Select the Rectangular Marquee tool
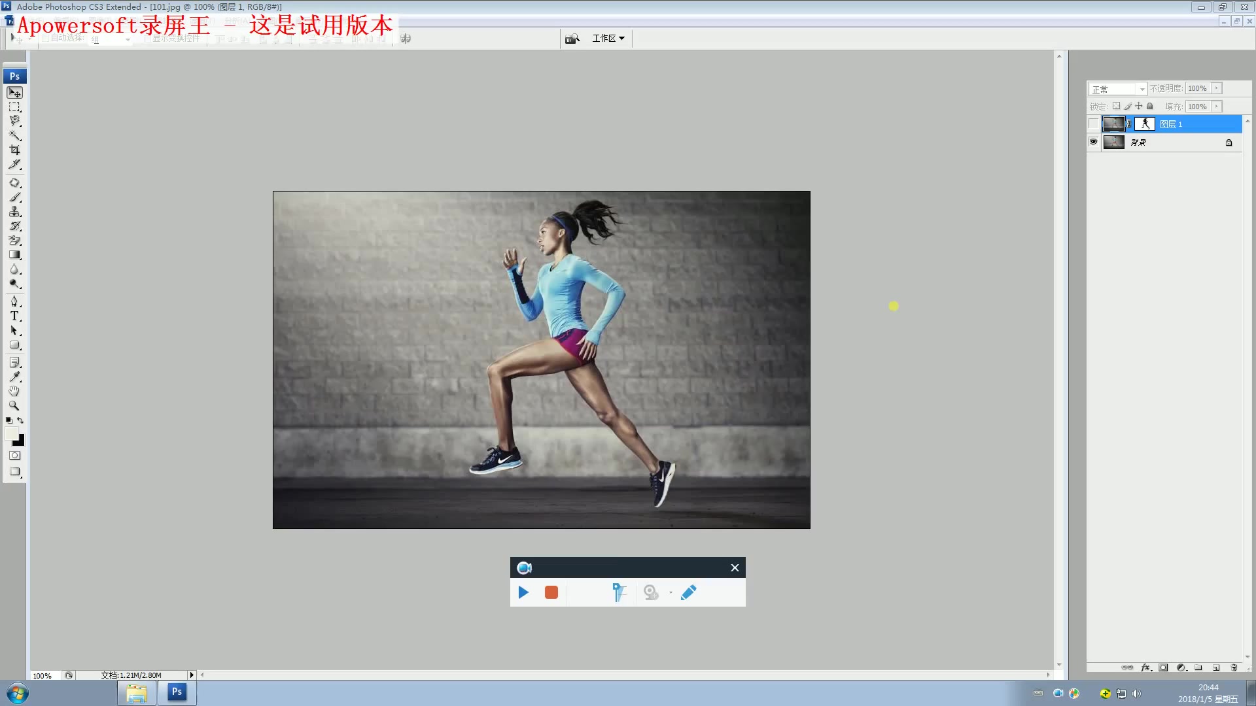The width and height of the screenshot is (1256, 706). click(x=14, y=107)
